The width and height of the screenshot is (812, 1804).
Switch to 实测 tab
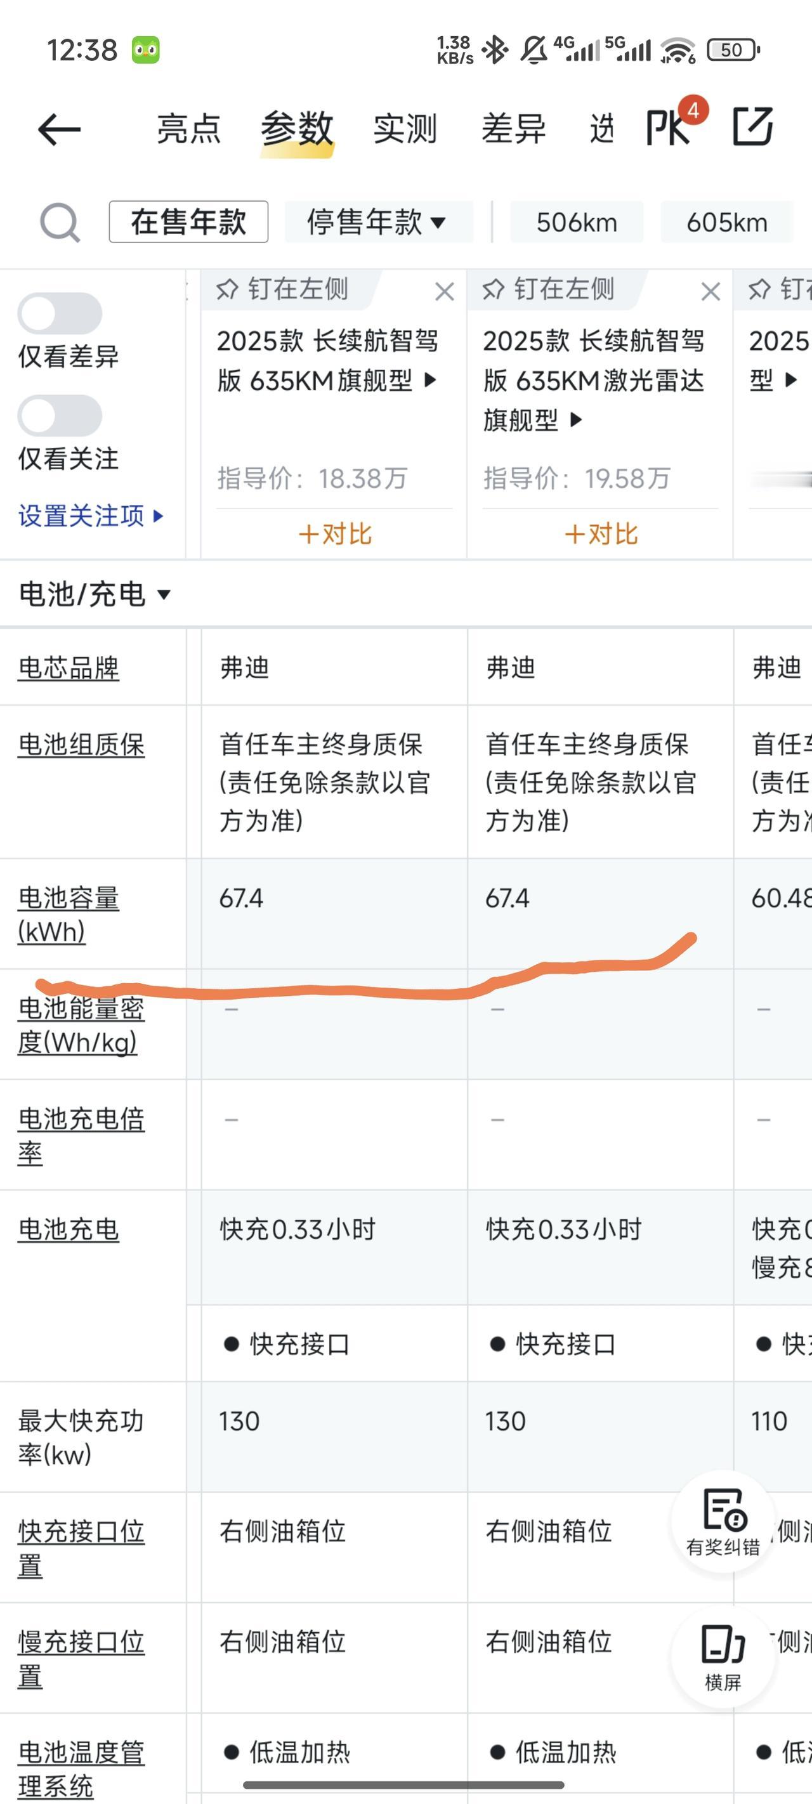(405, 129)
